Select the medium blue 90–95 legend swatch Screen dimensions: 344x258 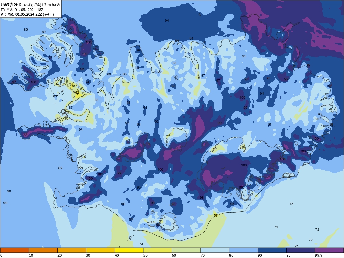(x=272, y=250)
